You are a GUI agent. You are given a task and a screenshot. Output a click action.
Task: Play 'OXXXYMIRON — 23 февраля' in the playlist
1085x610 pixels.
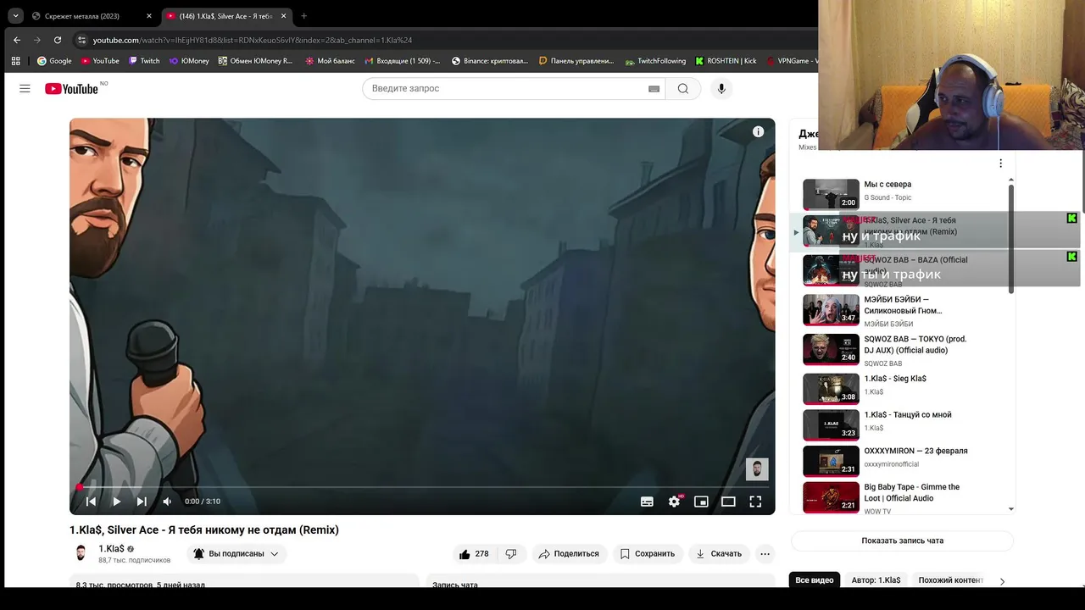899,461
